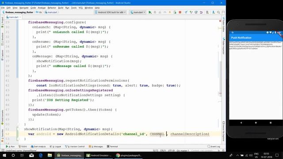Click the editor vertical scrollbar
Viewport: 283px width, 159px height.
[220, 79]
